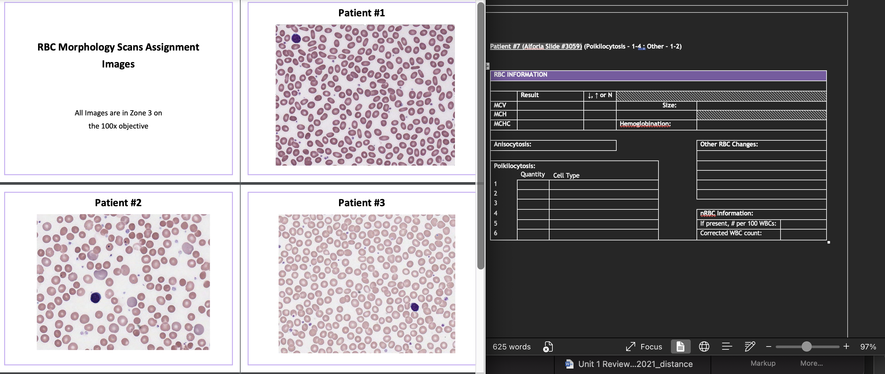Open the More... options menu
885x374 pixels.
pyautogui.click(x=812, y=363)
